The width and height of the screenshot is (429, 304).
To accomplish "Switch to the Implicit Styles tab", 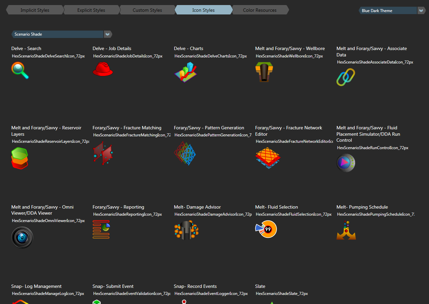I will pyautogui.click(x=35, y=10).
